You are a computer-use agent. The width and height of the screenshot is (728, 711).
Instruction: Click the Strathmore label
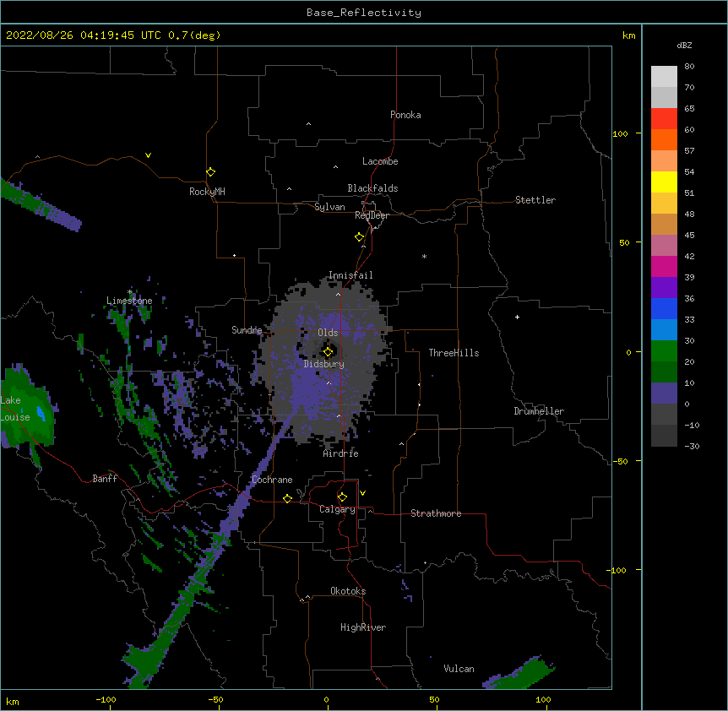tap(436, 513)
